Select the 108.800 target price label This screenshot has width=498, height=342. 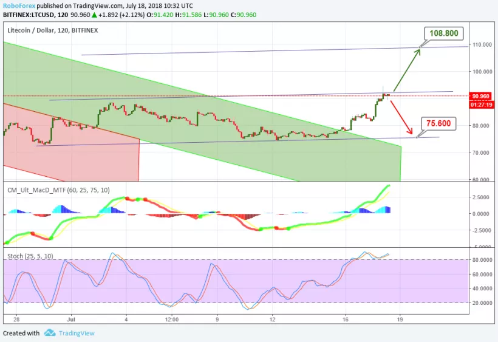445,34
